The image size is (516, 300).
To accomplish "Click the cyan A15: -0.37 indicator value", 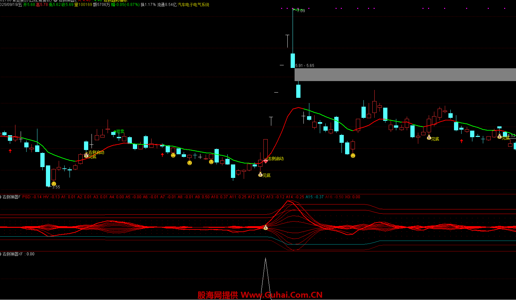I will [x=315, y=197].
